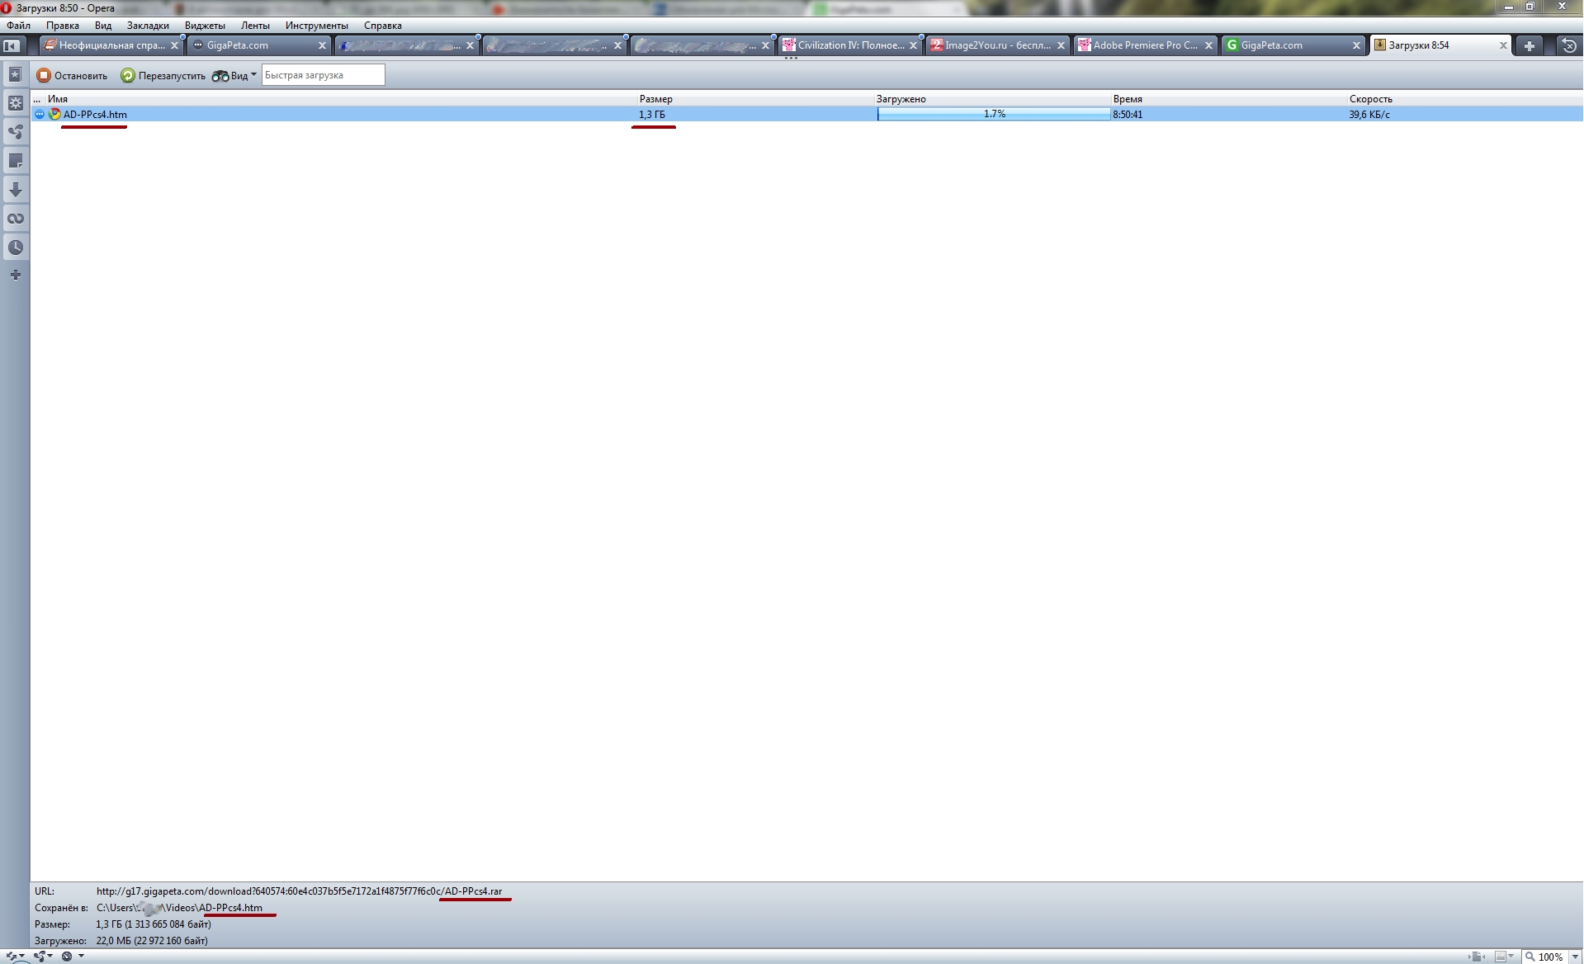The width and height of the screenshot is (1584, 964).
Task: Open the Notes panel in sidebar
Action: click(x=15, y=161)
